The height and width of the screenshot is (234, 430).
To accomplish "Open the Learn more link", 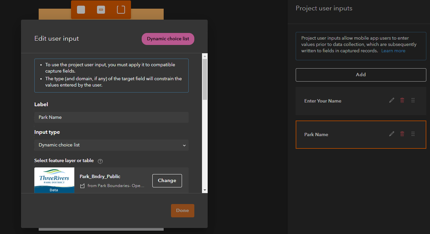I will tap(393, 51).
